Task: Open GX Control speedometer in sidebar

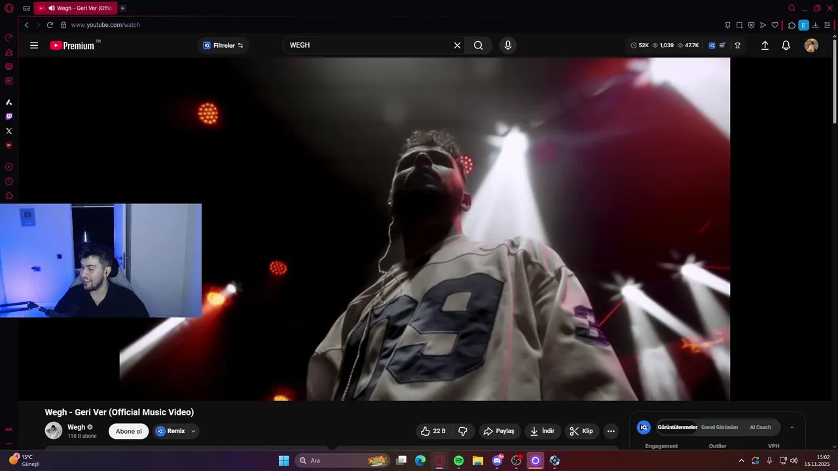Action: (9, 37)
